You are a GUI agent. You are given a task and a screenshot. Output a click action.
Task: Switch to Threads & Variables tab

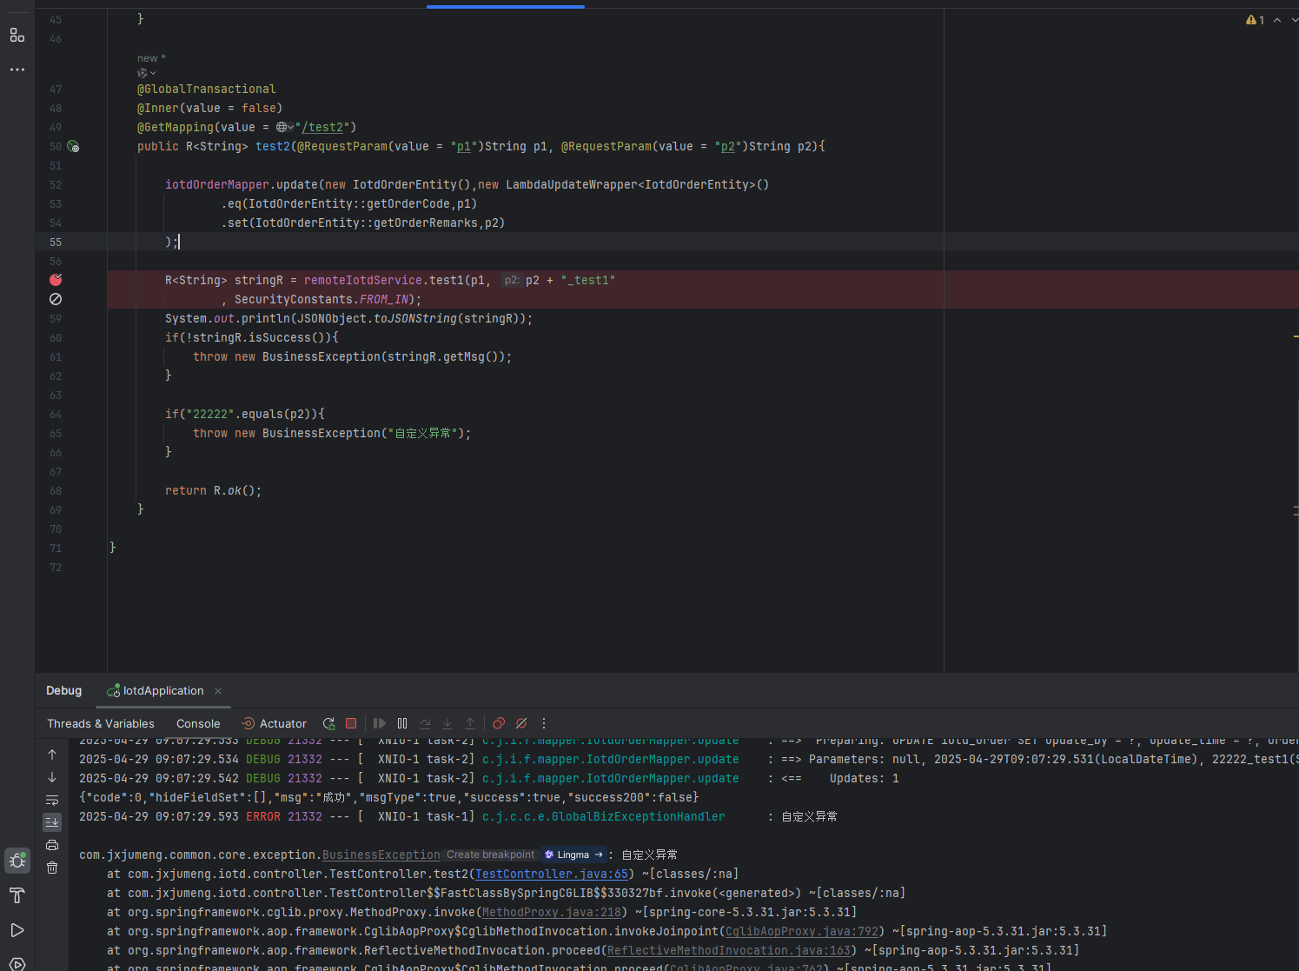pos(101,723)
